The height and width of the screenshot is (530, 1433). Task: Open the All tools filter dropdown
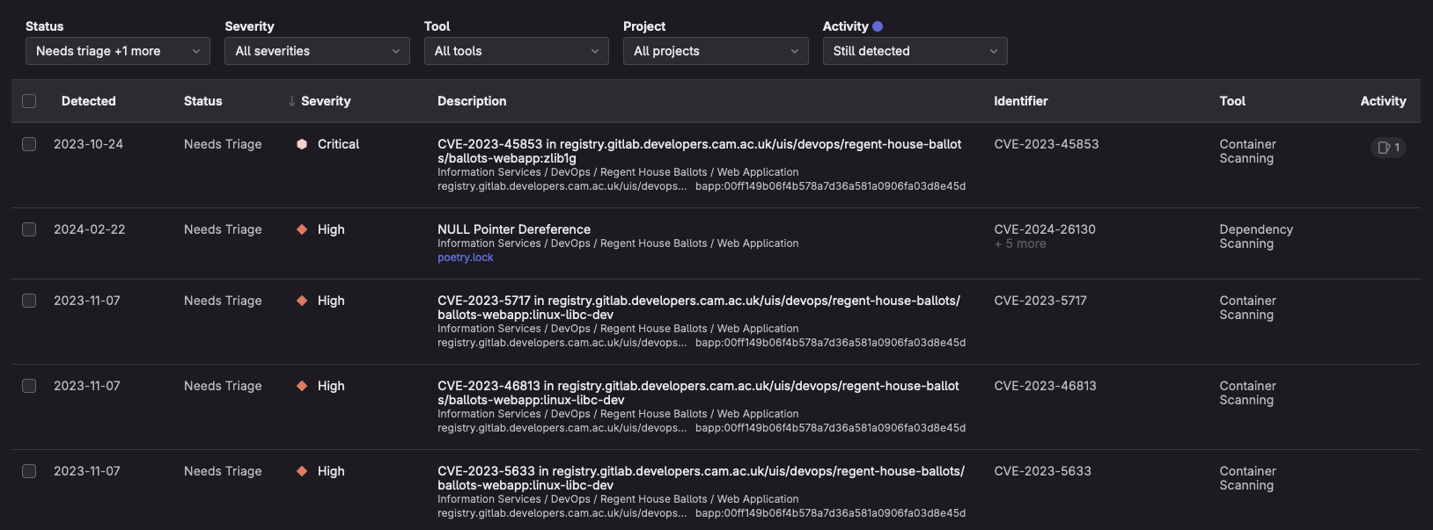pos(516,51)
